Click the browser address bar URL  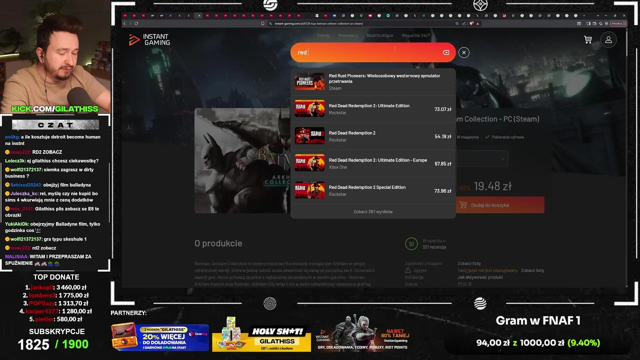318,23
